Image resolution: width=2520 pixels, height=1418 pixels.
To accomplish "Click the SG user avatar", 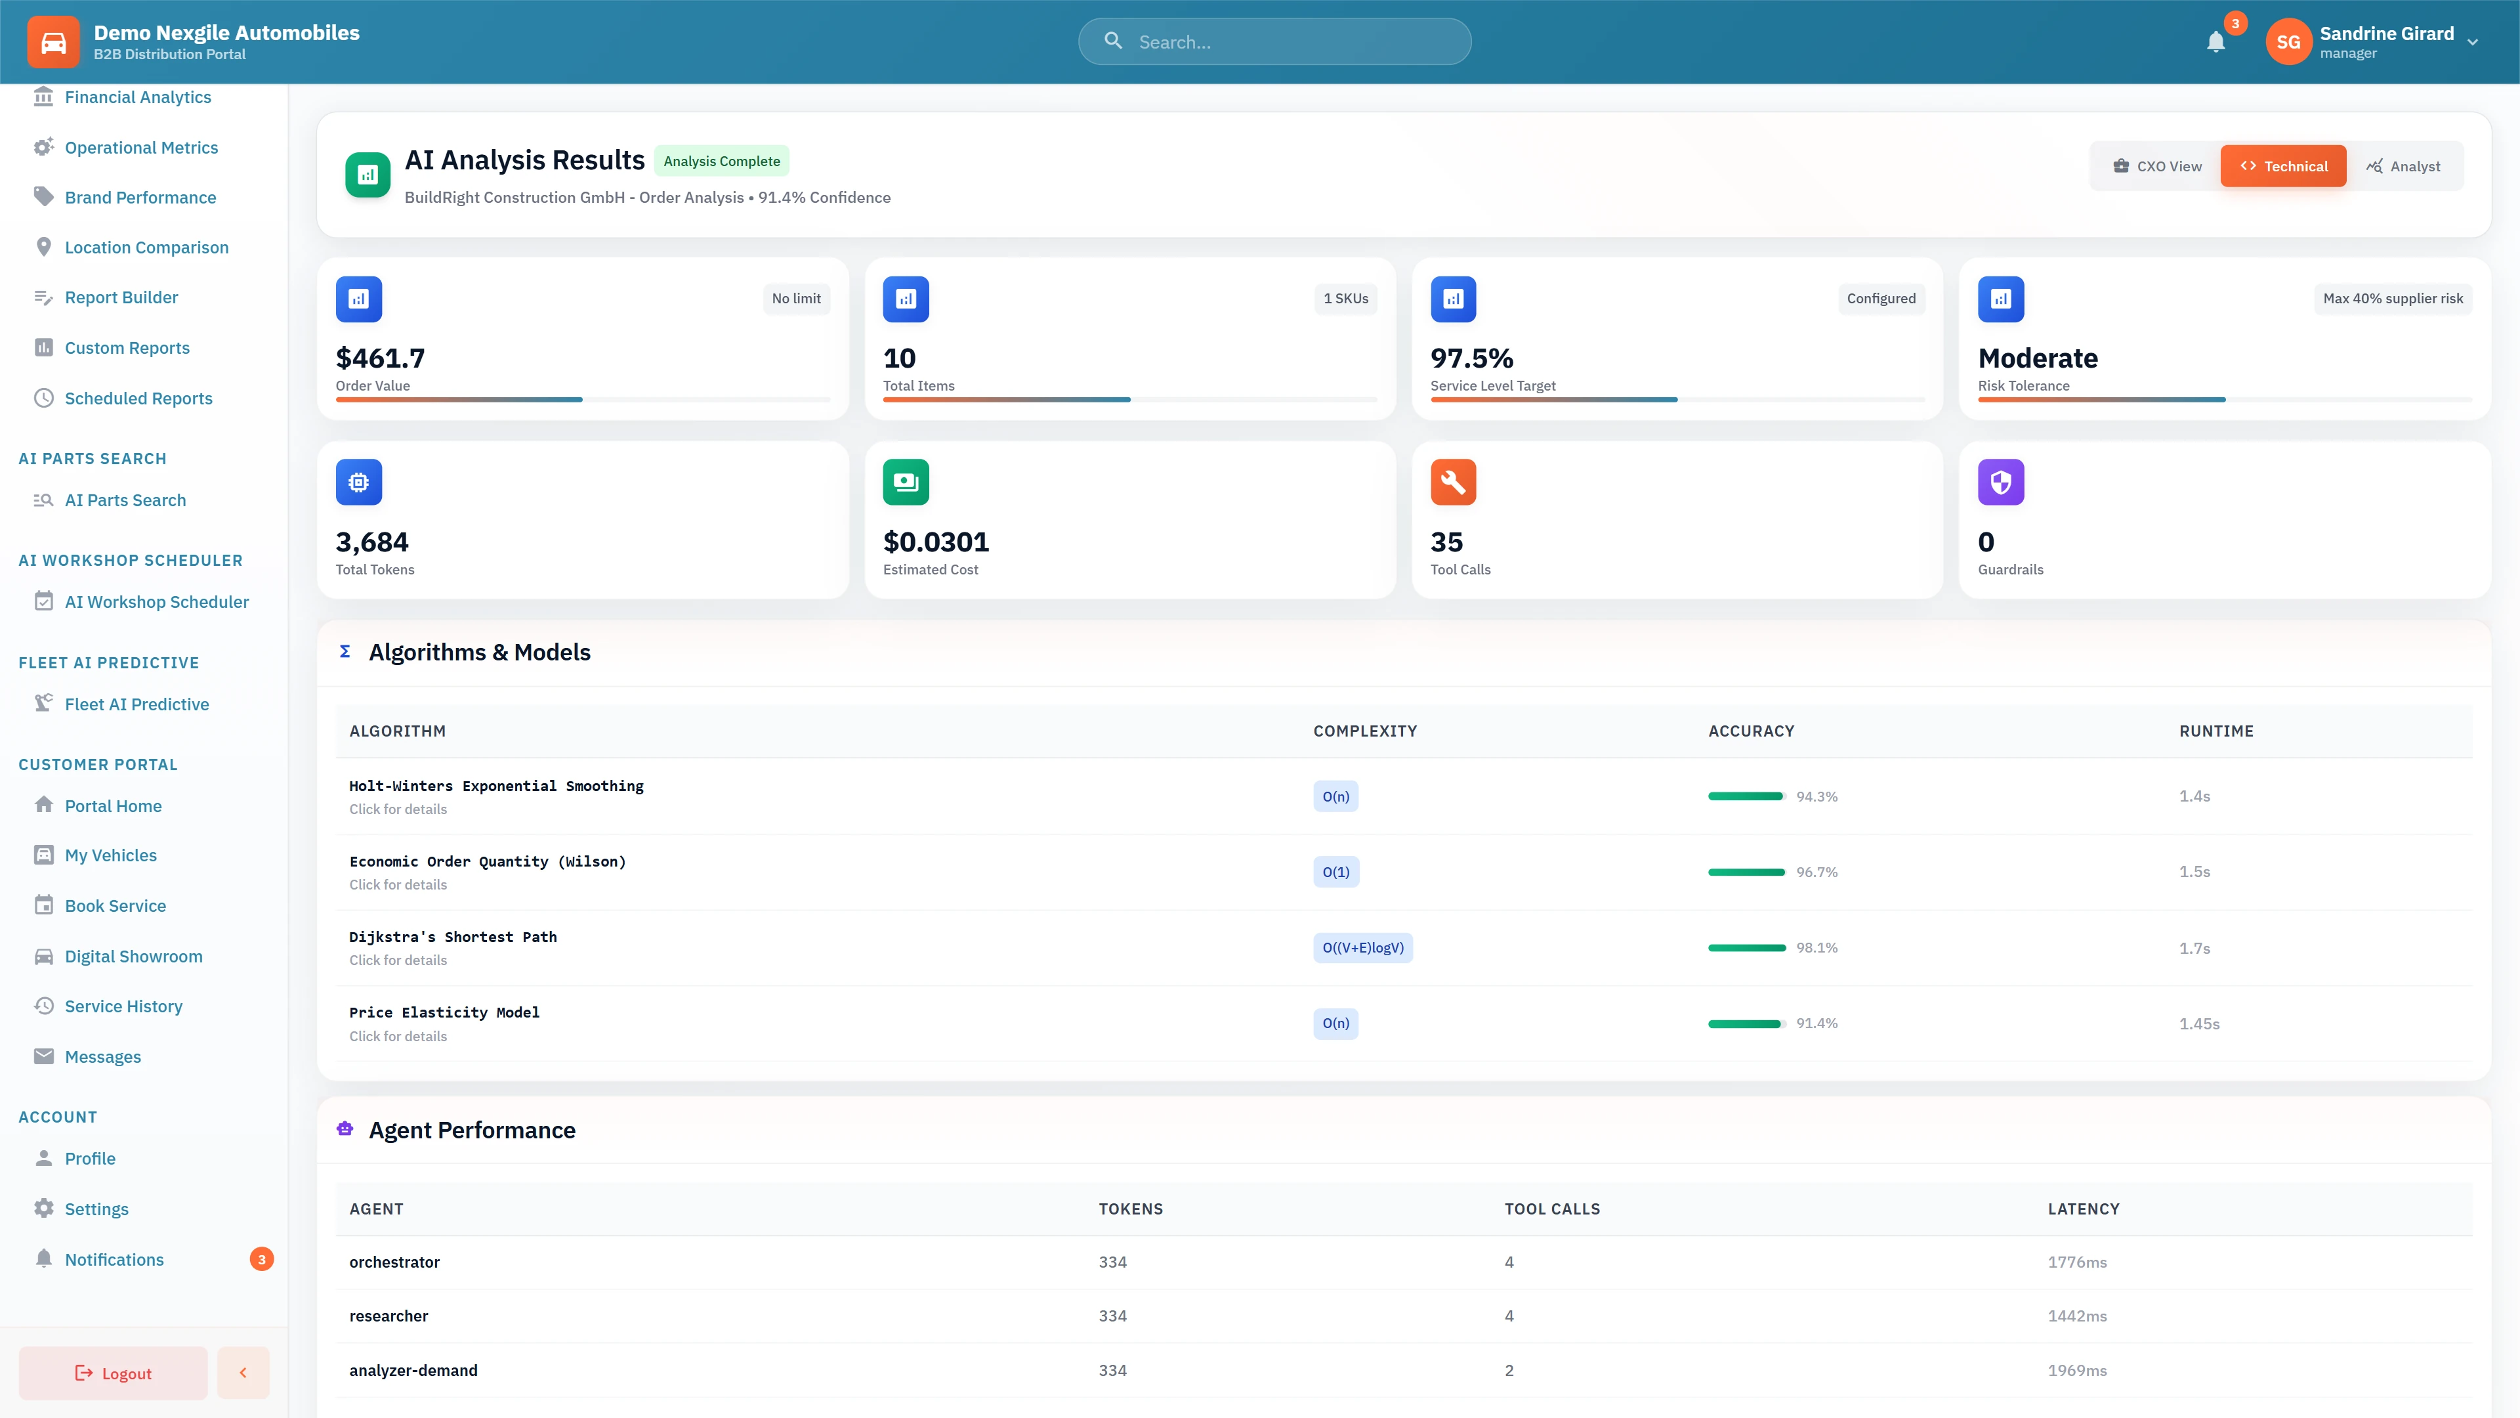I will pos(2288,42).
